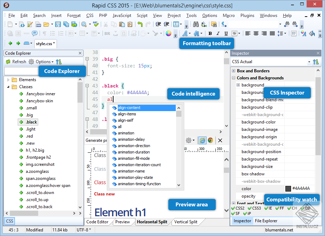Screen dimensions: 325x236
Task: Open the blumentals.net link in status bar
Action: tap(279, 230)
